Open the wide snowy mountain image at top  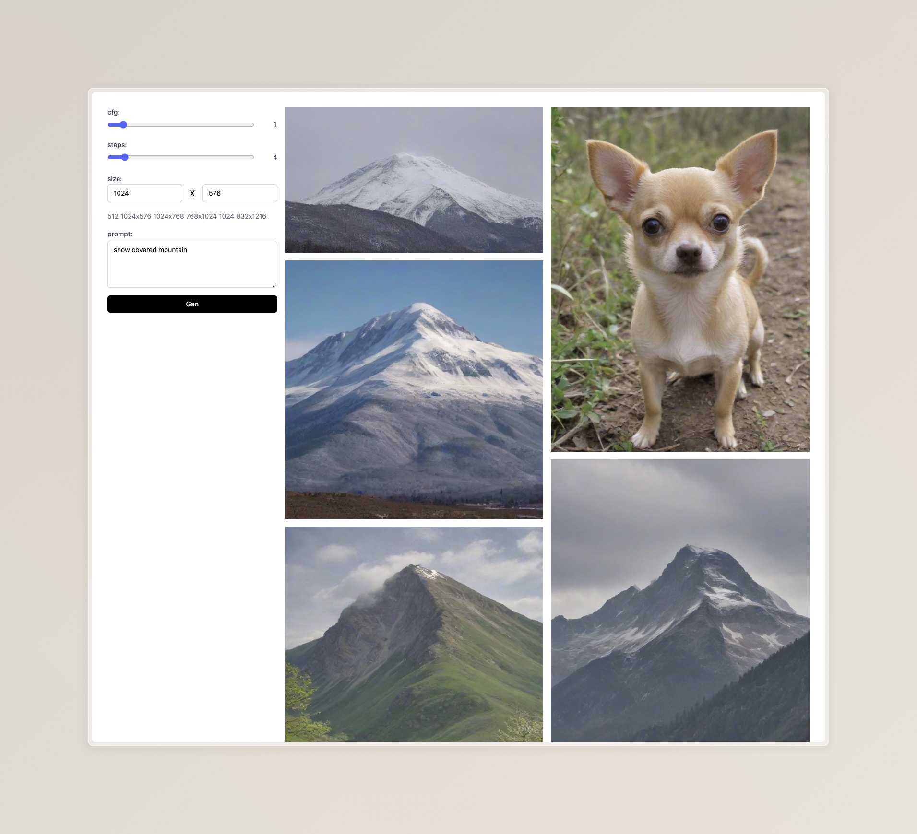(x=414, y=180)
